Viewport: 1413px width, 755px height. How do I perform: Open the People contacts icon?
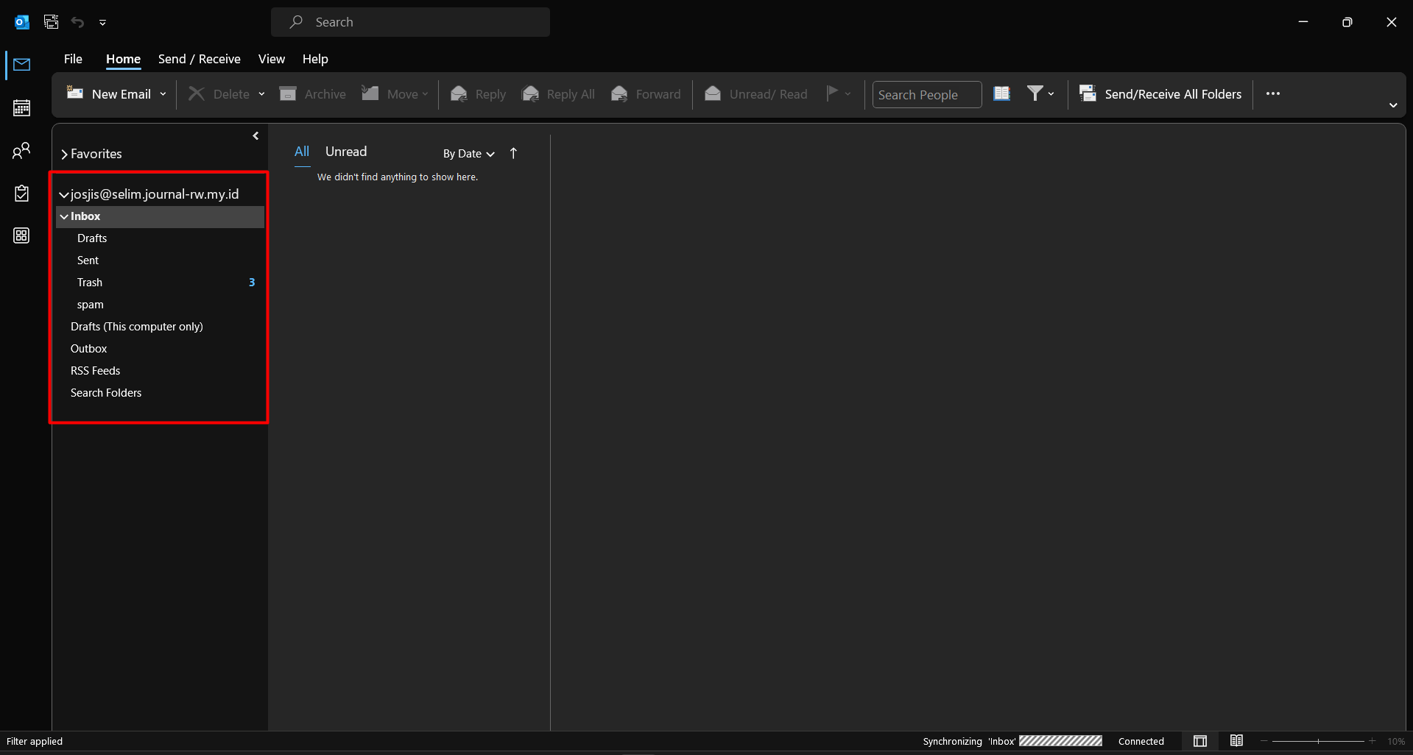(x=21, y=151)
